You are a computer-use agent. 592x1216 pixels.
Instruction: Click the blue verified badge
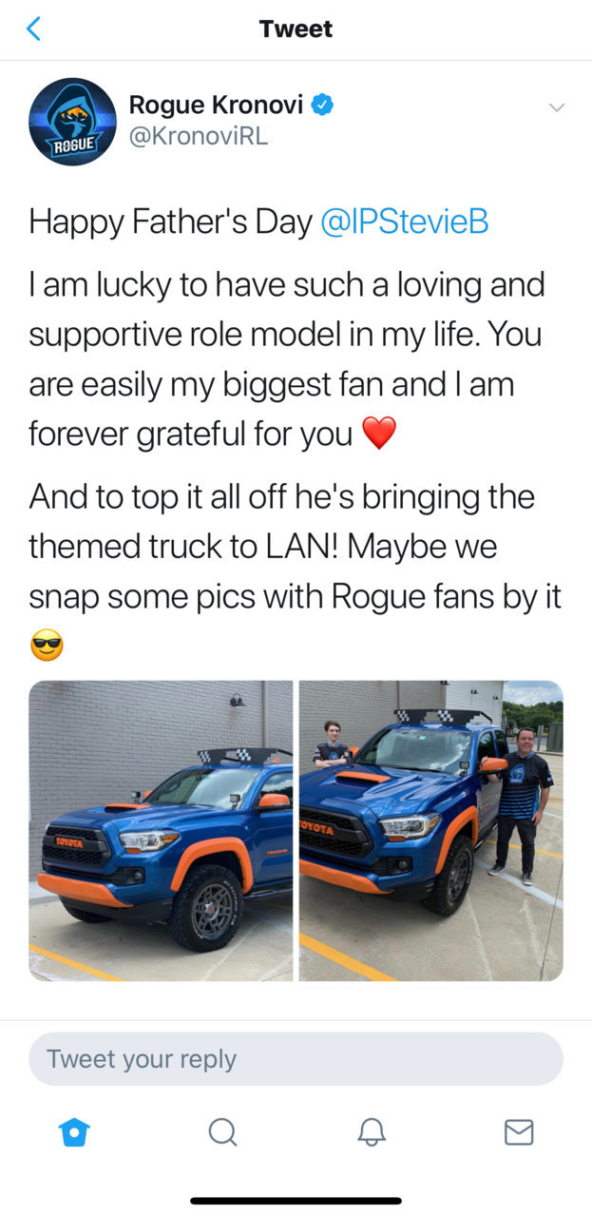pos(322,104)
